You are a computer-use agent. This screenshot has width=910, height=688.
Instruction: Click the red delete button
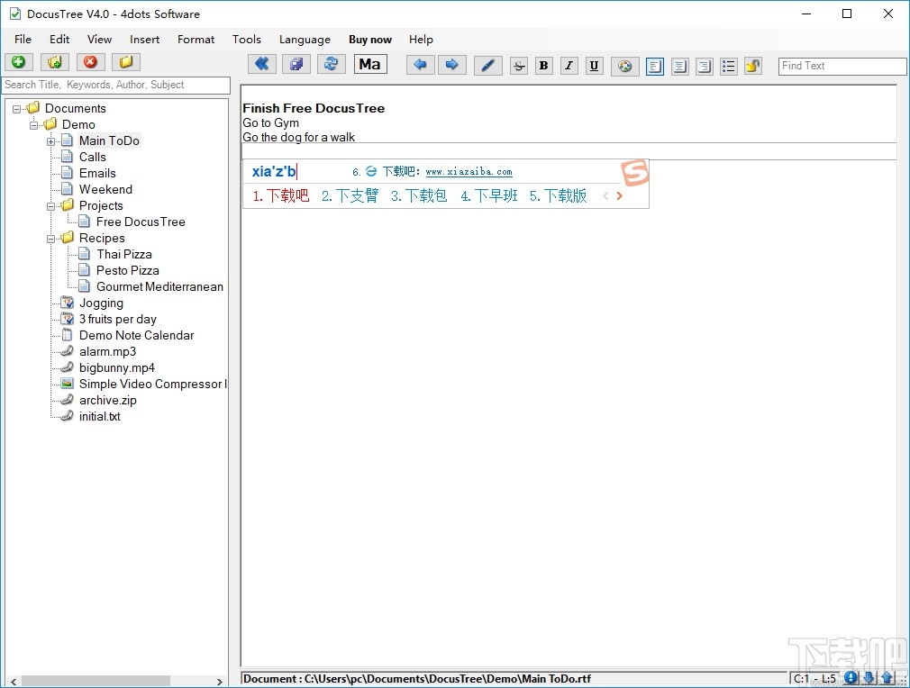[x=90, y=62]
